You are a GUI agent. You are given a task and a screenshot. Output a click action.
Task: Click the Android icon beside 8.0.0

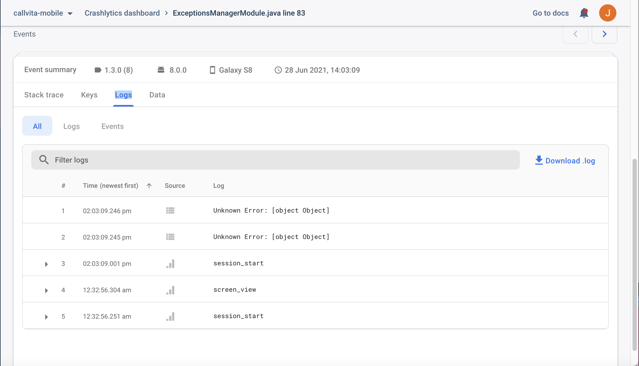[x=161, y=69]
